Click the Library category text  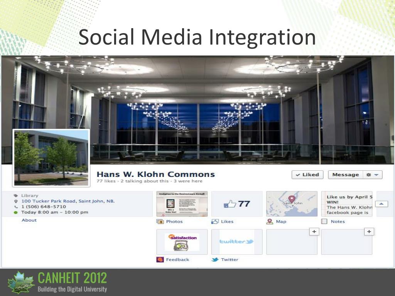tap(30, 195)
